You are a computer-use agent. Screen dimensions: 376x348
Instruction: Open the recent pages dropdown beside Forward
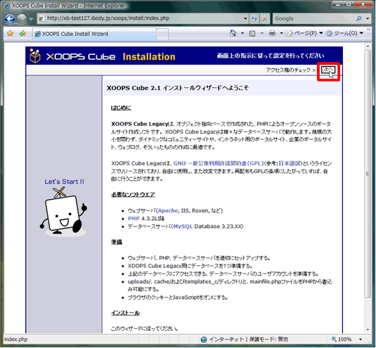pos(31,19)
